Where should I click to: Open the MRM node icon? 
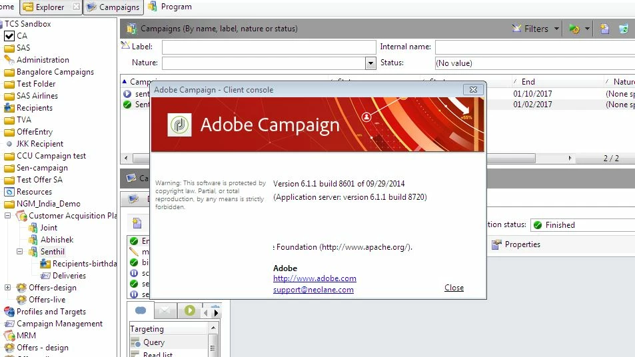[x=9, y=336]
